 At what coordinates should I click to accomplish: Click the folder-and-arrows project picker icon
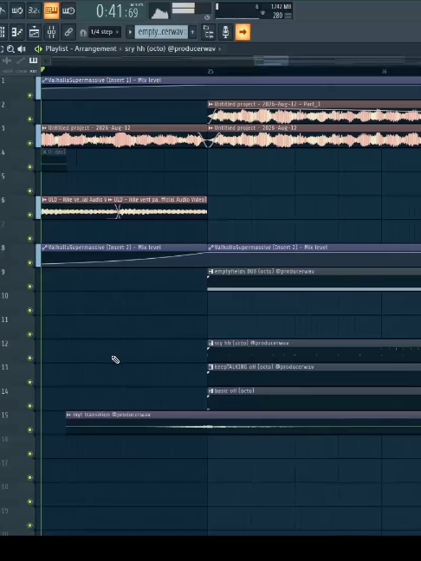(209, 32)
